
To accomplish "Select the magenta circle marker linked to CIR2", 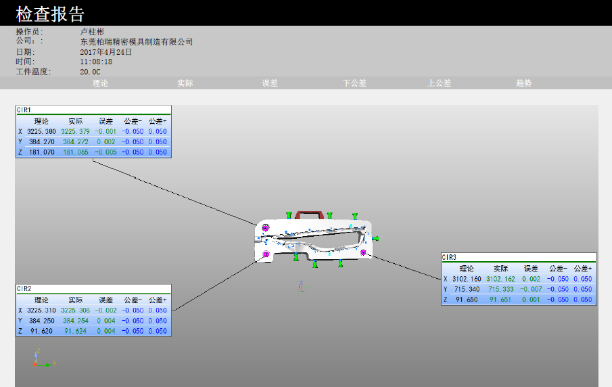I will coord(266,254).
